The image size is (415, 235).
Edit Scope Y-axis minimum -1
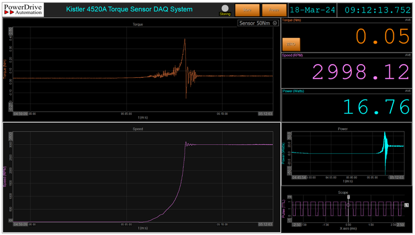tap(289, 220)
